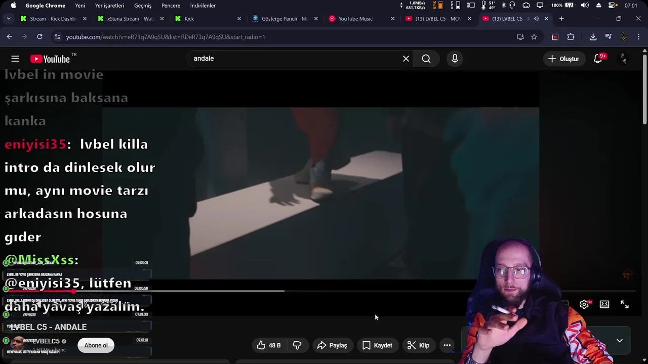Click the install app icon in address bar
648x364 pixels.
coord(520,37)
